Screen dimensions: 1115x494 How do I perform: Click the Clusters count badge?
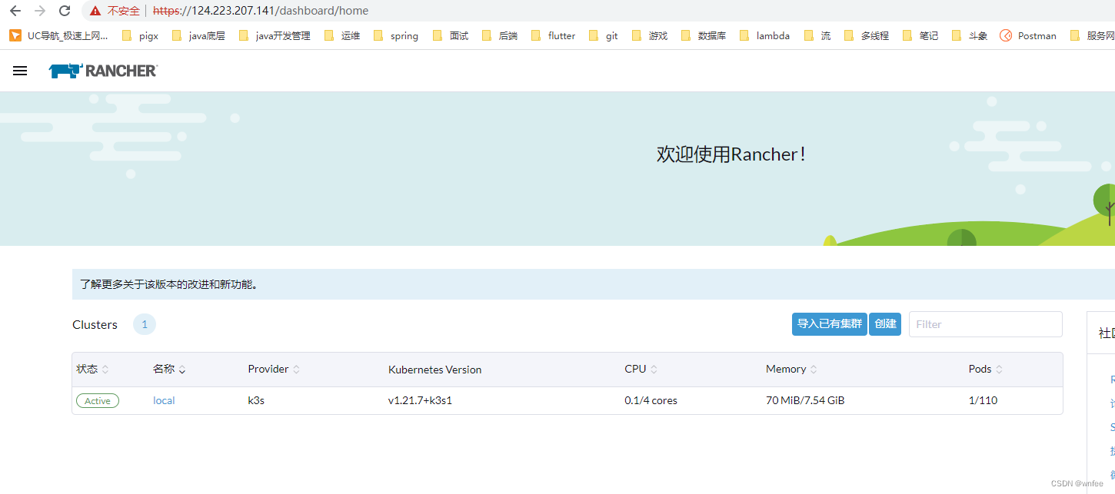tap(145, 324)
